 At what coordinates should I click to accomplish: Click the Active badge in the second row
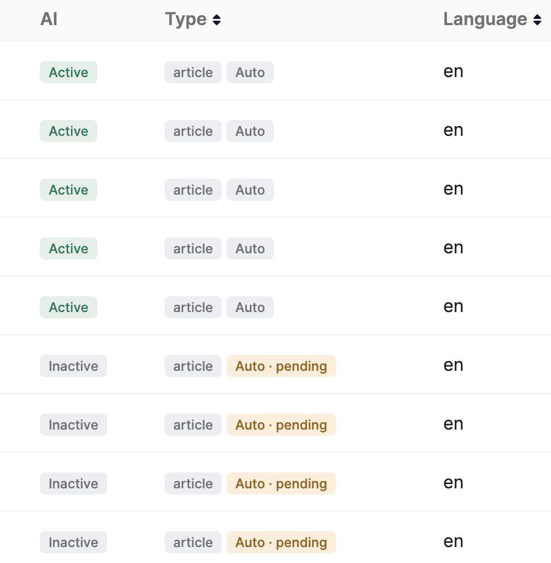pyautogui.click(x=69, y=131)
